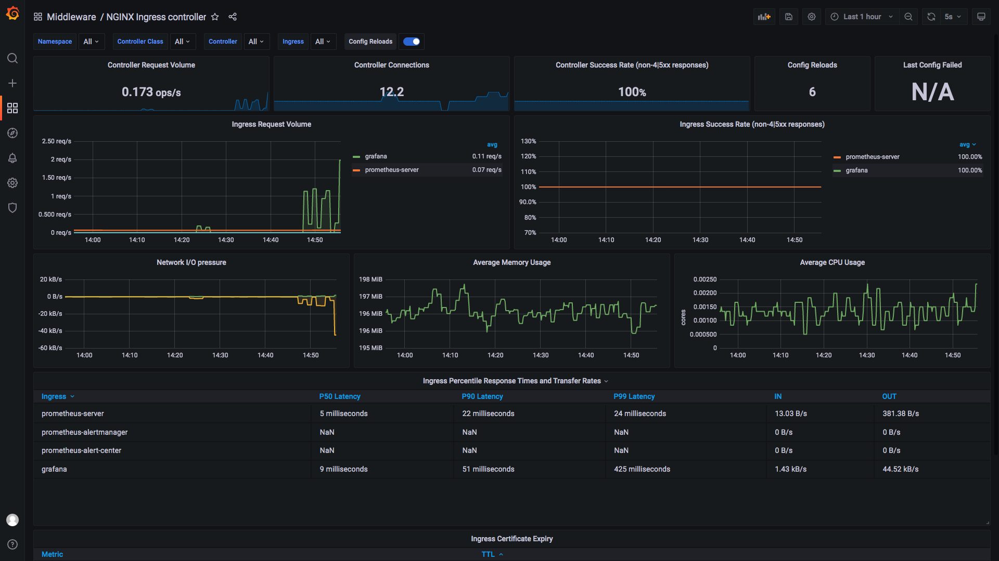The height and width of the screenshot is (561, 999).
Task: Toggle prometheus-server series in Ingress Success Rate legend
Action: (x=873, y=157)
